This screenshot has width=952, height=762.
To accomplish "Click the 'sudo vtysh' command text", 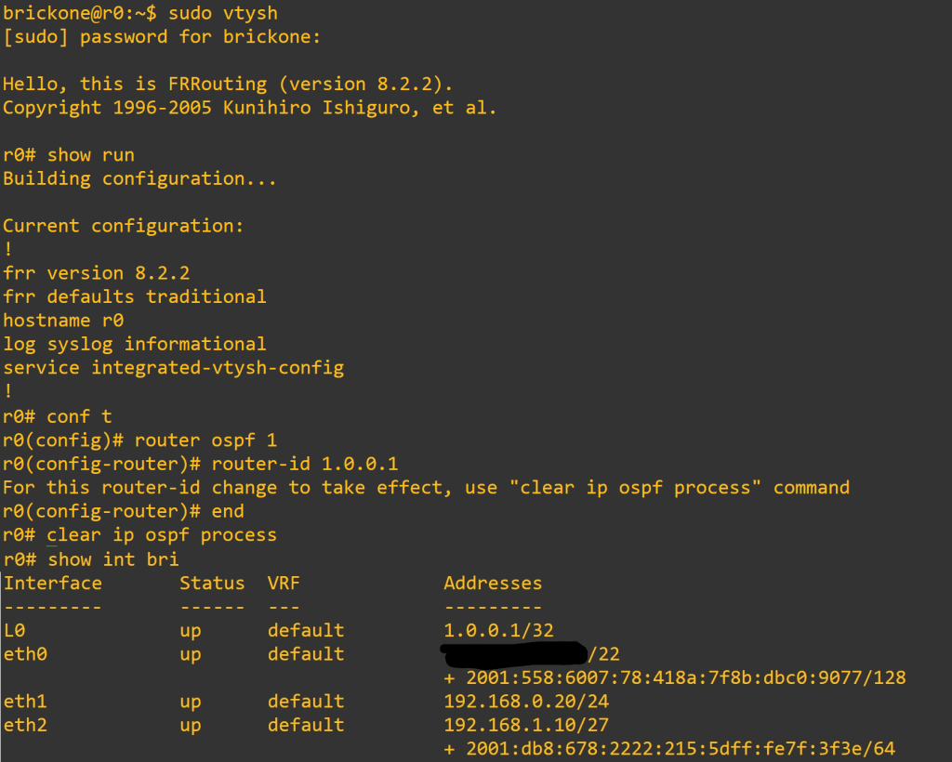I will 223,13.
